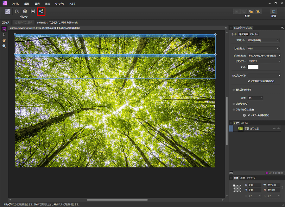
Task: Switch to the Photo persona icon
Action: [x=8, y=11]
